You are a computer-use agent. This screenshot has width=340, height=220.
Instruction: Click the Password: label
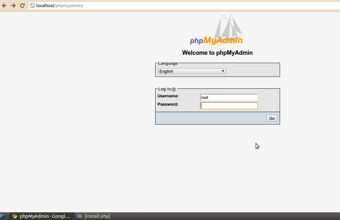168,104
